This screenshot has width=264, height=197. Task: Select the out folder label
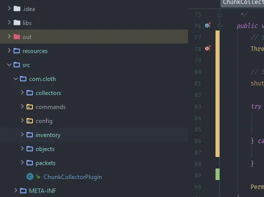tap(27, 37)
